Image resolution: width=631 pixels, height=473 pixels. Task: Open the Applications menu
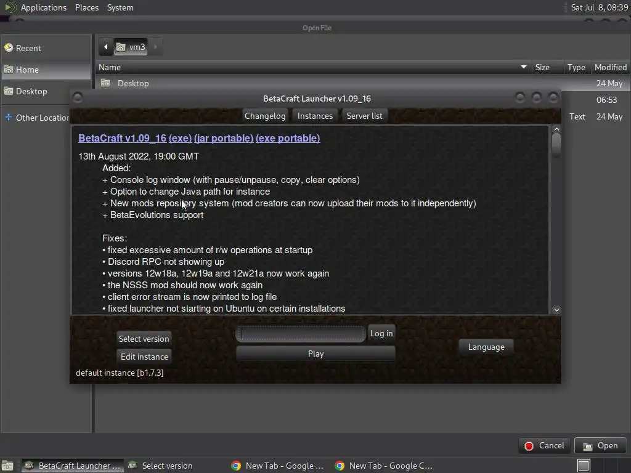click(44, 7)
